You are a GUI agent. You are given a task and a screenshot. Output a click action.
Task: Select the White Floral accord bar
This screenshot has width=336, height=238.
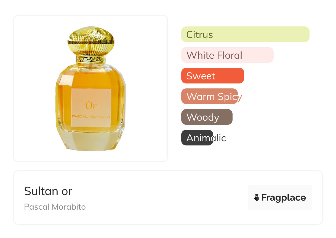[x=227, y=55]
